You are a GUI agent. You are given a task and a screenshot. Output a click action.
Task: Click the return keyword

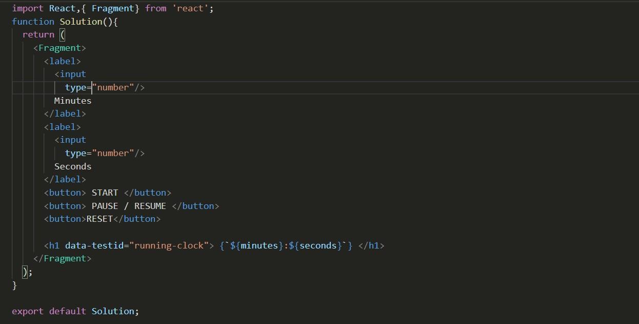[x=38, y=34]
